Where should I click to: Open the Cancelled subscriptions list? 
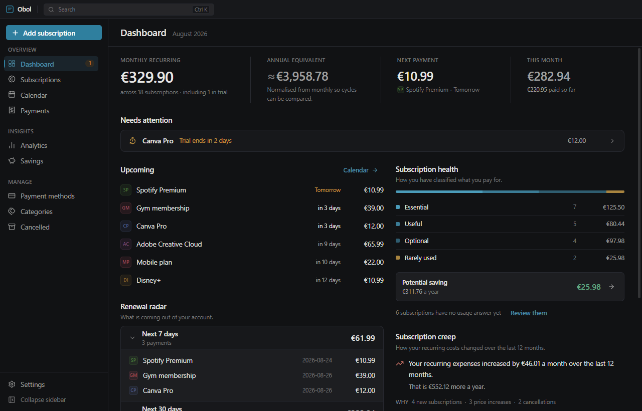[51, 227]
